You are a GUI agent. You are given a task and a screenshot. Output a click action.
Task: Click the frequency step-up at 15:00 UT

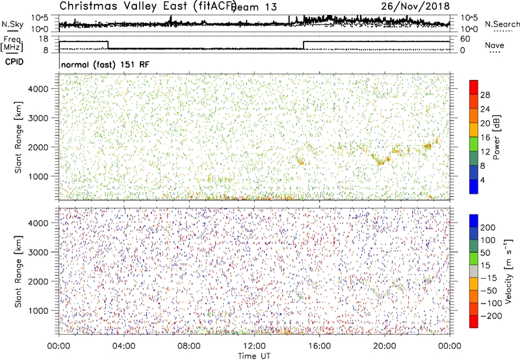point(304,45)
